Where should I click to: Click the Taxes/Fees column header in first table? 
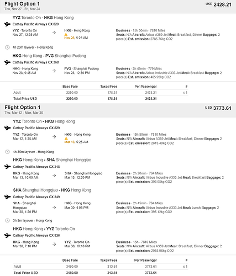click(109, 87)
